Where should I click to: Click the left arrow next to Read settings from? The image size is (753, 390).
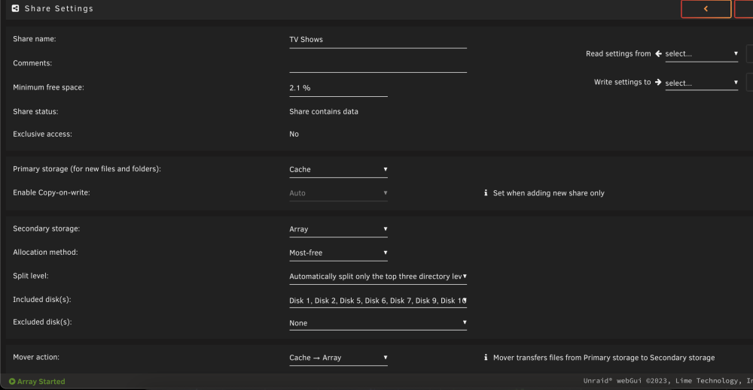coord(658,53)
